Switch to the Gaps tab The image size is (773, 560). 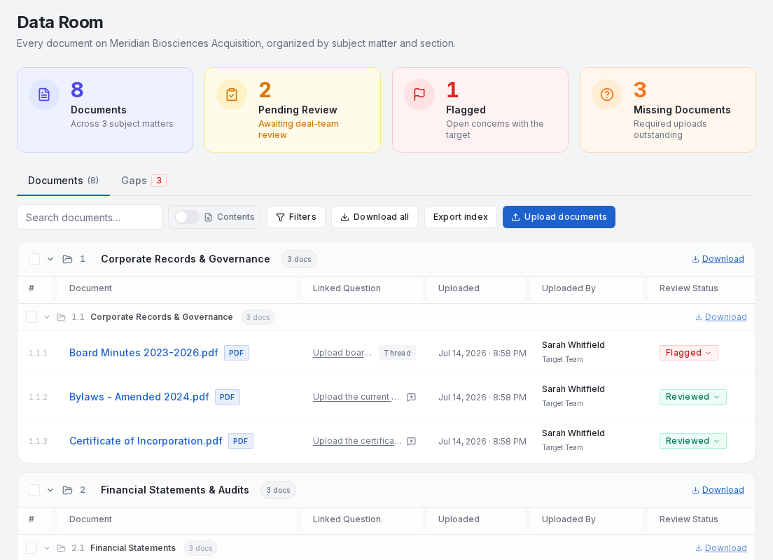(x=144, y=181)
